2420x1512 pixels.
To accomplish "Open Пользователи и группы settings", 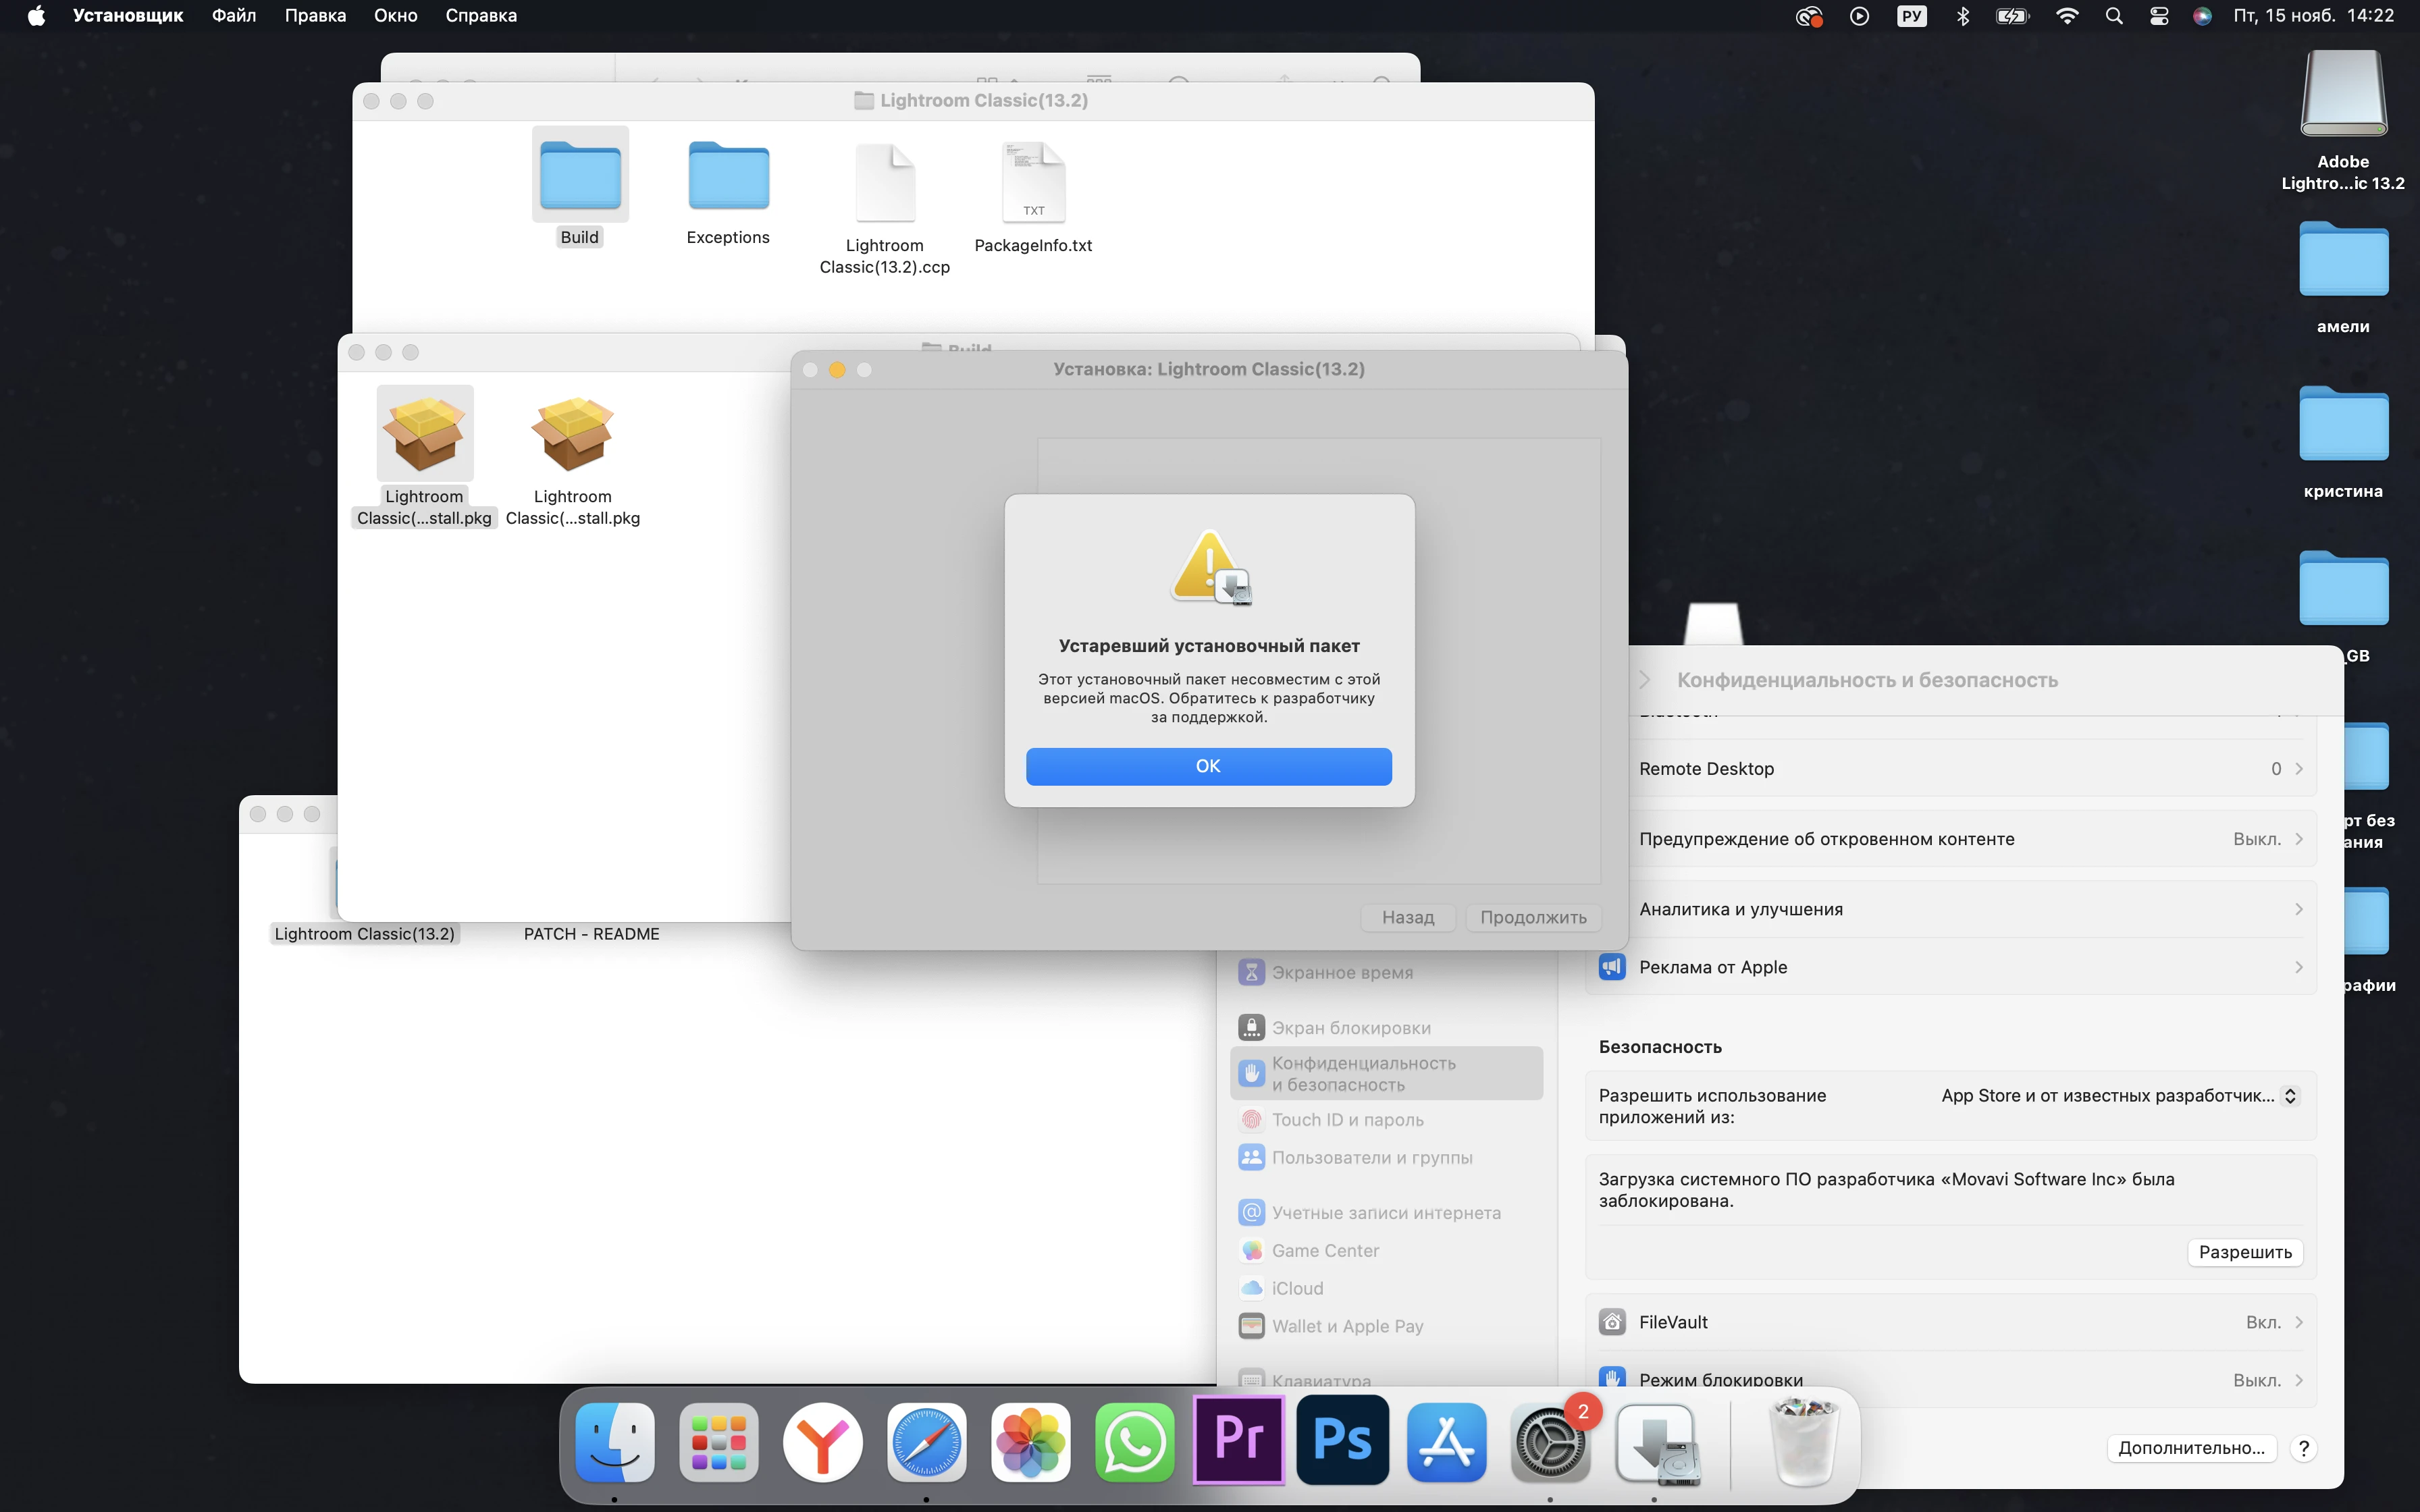I will pos(1386,1157).
